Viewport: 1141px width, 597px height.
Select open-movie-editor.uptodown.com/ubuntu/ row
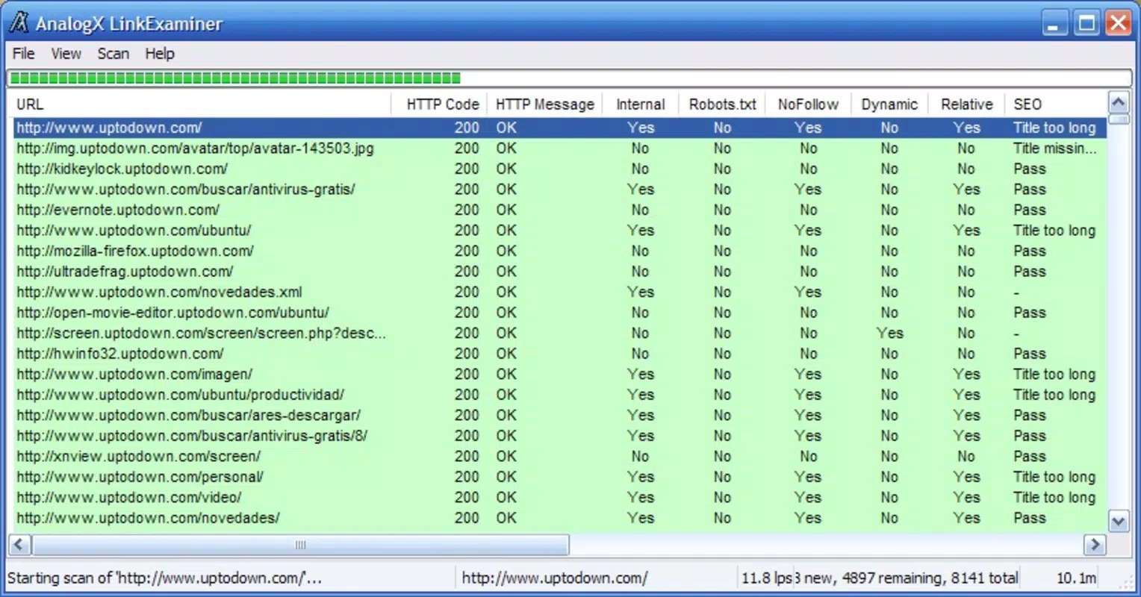coord(559,313)
